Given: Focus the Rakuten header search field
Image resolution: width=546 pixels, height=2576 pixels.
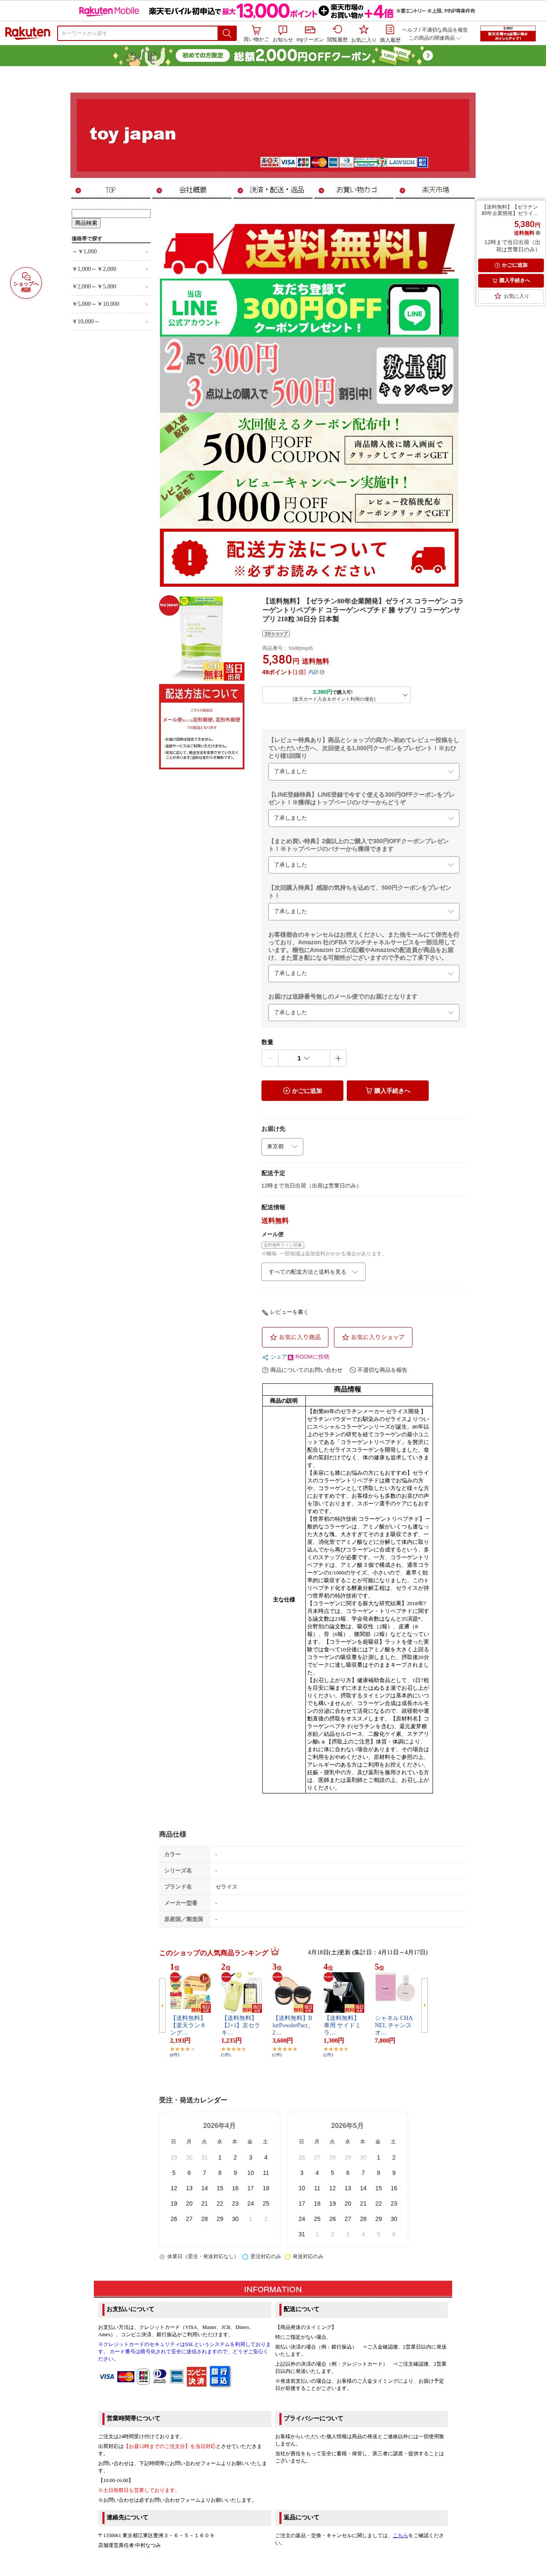Looking at the screenshot, I should [138, 33].
